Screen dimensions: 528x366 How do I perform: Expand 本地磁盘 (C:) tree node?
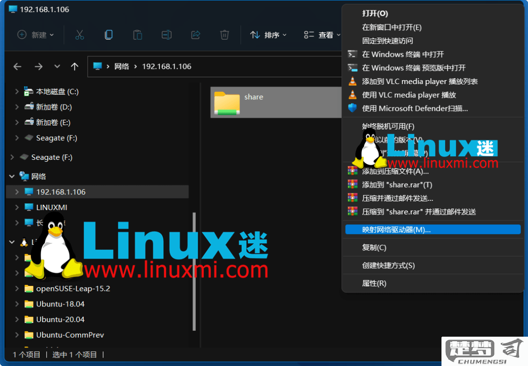click(x=17, y=91)
